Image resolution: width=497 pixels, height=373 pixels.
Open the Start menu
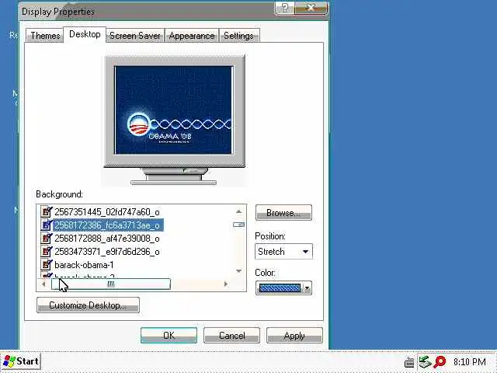[x=21, y=361]
